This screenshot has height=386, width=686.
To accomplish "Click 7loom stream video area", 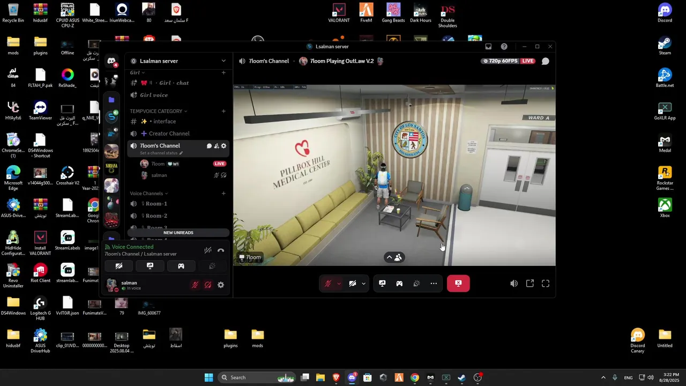I will click(x=394, y=175).
